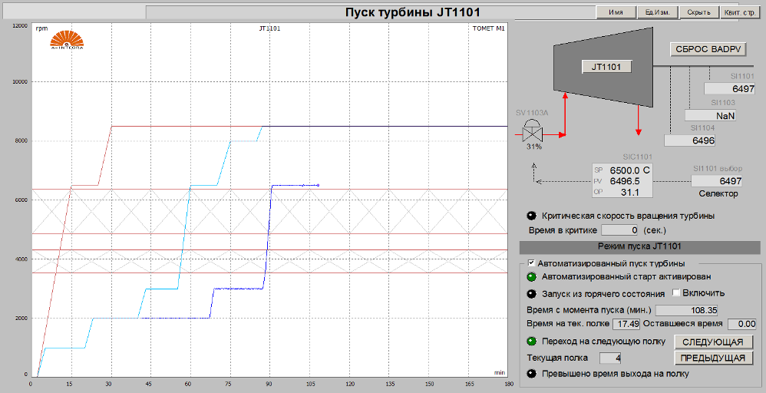Click the SV1103A valve label
Viewport: 766px width, 393px height.
tap(532, 113)
